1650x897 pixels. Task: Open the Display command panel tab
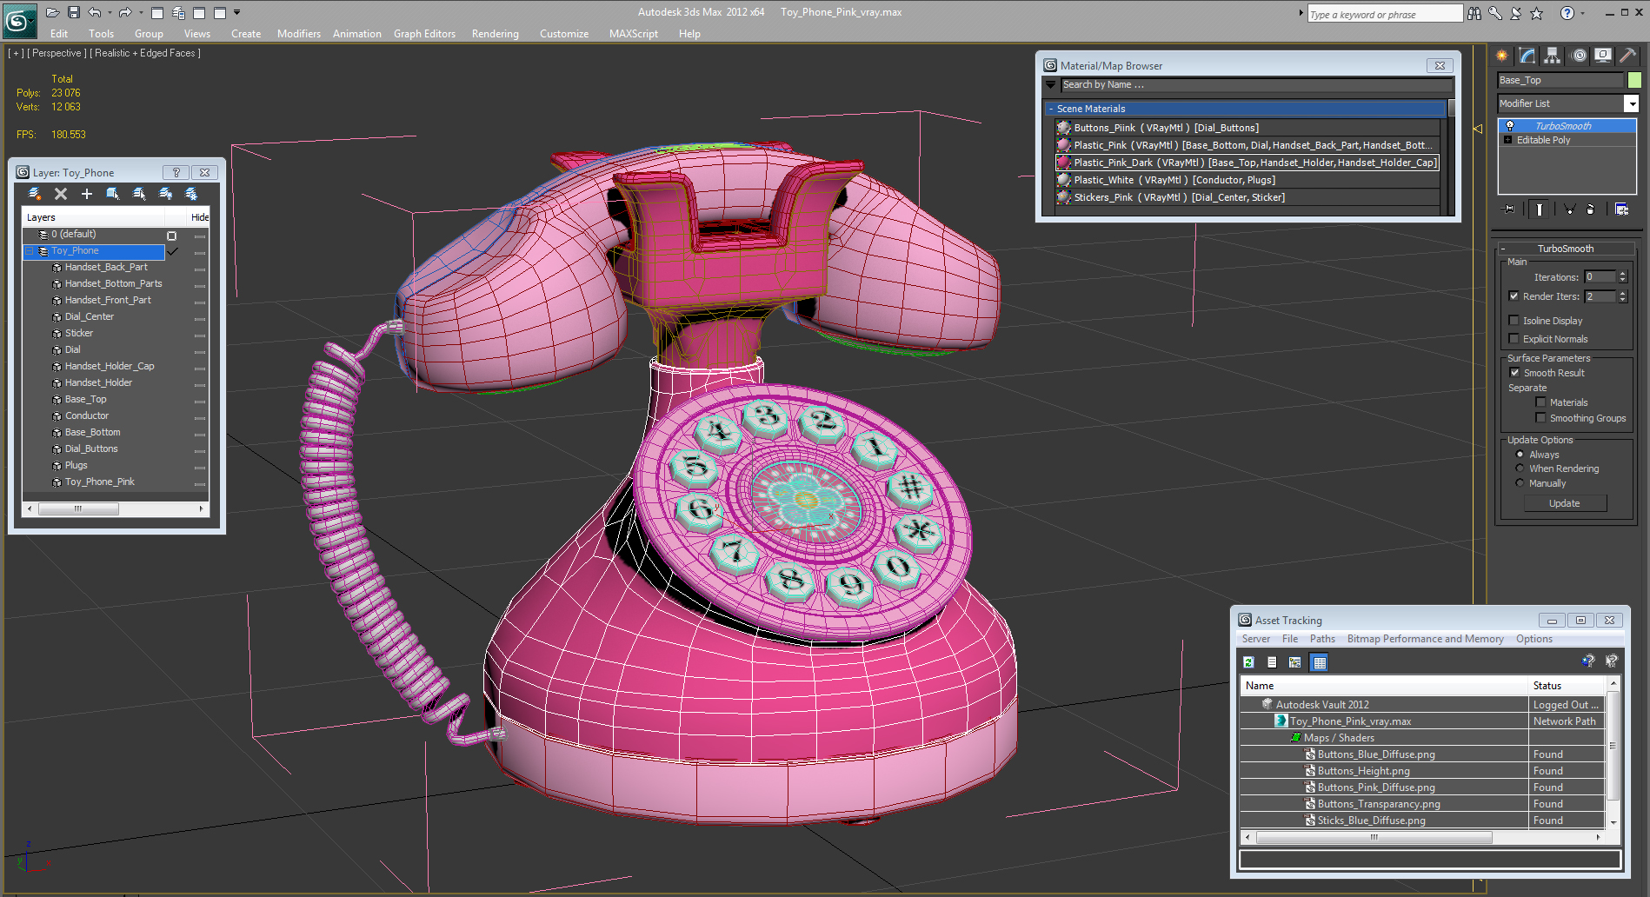coord(1603,56)
